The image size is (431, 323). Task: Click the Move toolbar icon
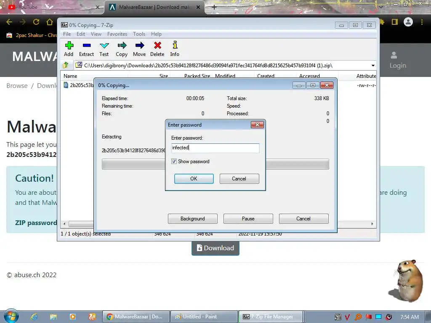[139, 49]
